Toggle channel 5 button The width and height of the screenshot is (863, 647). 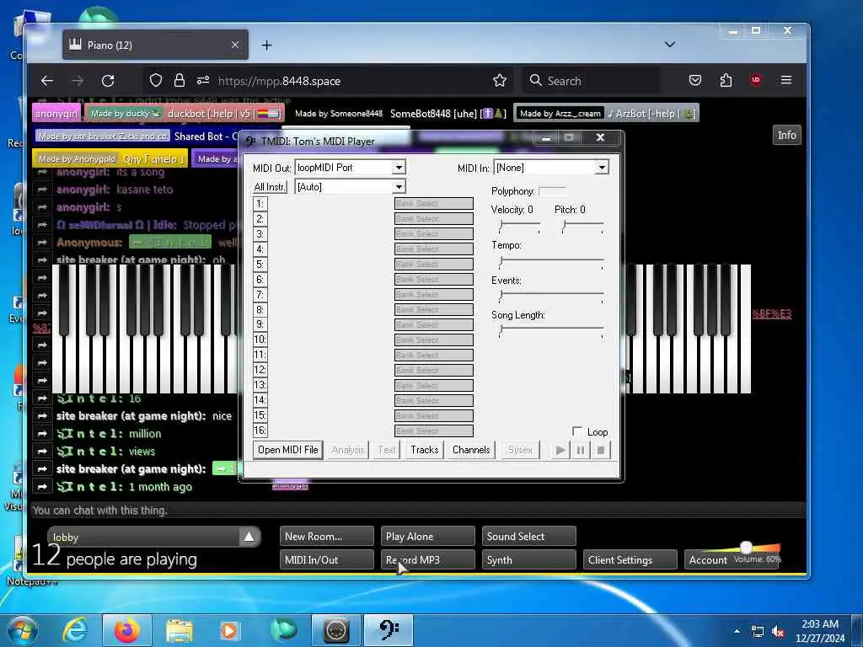[x=260, y=264]
